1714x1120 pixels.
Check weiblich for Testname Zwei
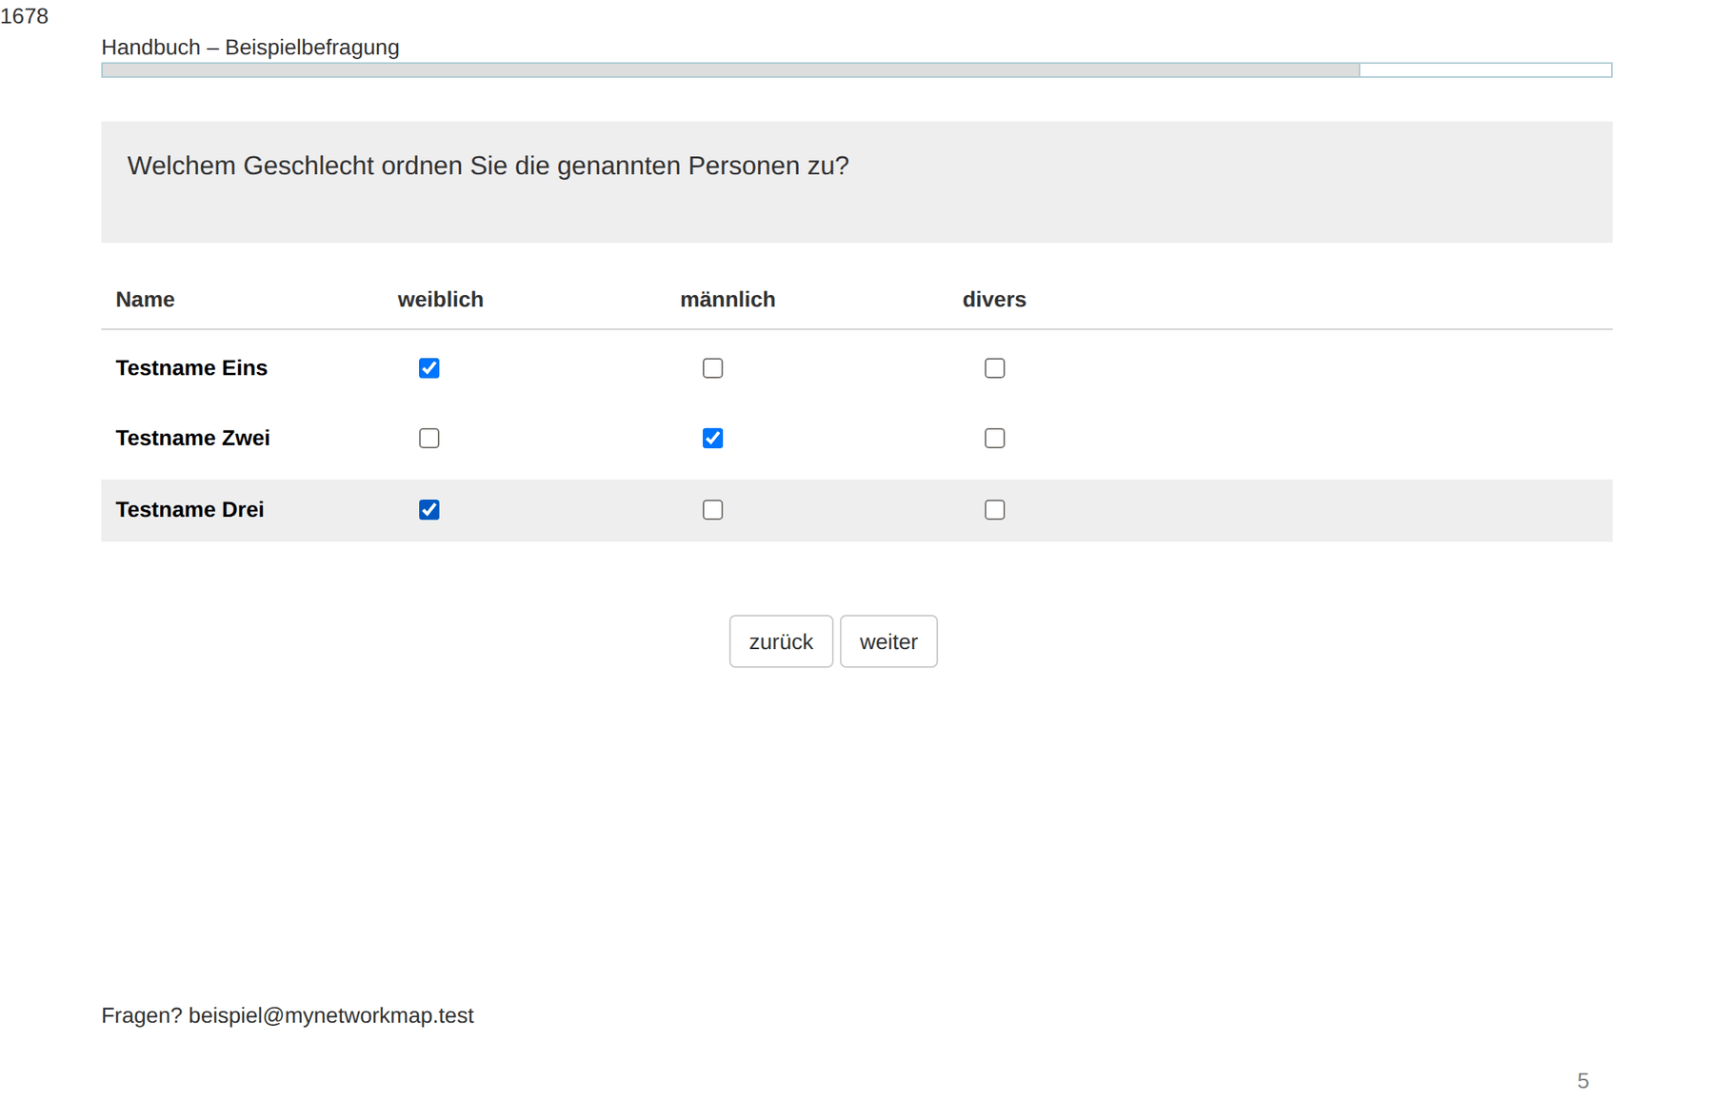click(x=429, y=439)
